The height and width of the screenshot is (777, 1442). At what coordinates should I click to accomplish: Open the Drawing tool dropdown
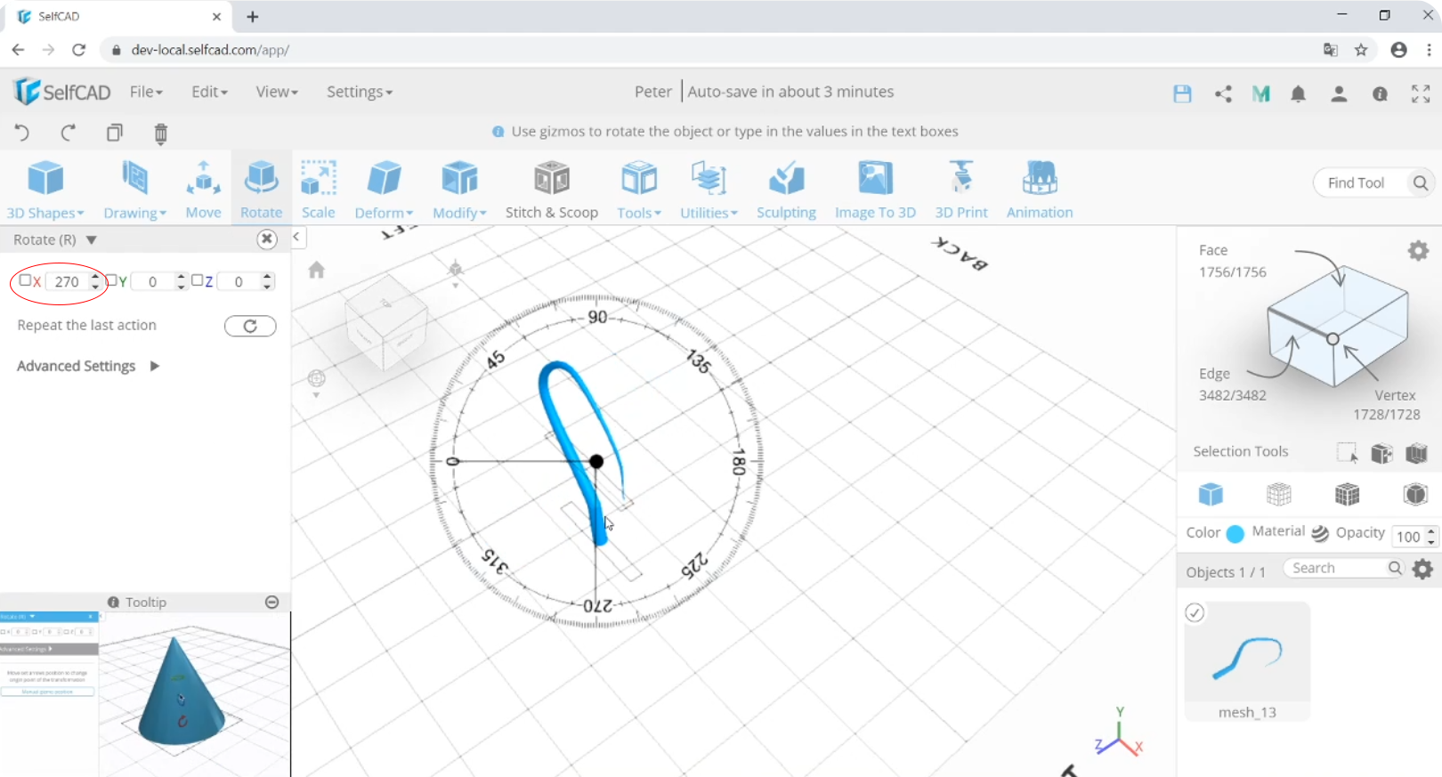pos(134,189)
